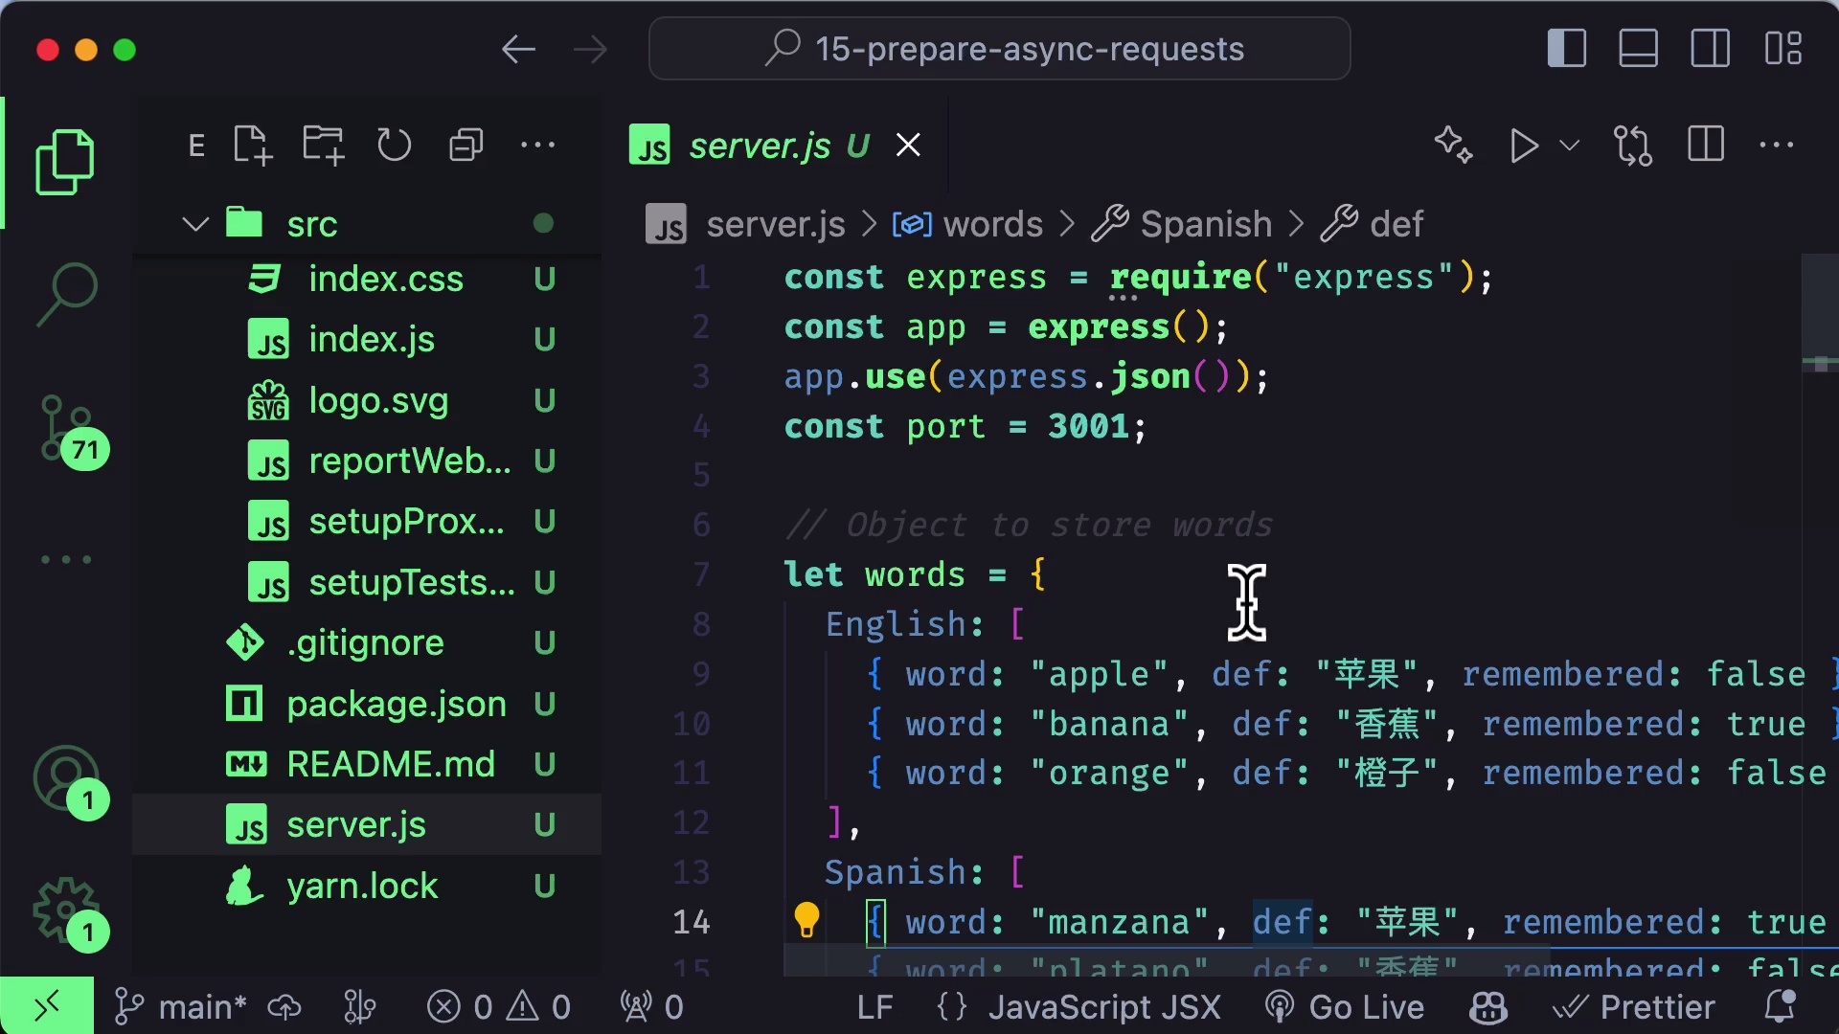Click the sparkle AI actions icon

click(x=1453, y=146)
